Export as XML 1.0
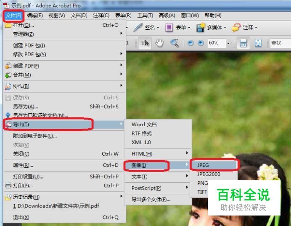Viewport: 291px width, 226px height. (158, 142)
